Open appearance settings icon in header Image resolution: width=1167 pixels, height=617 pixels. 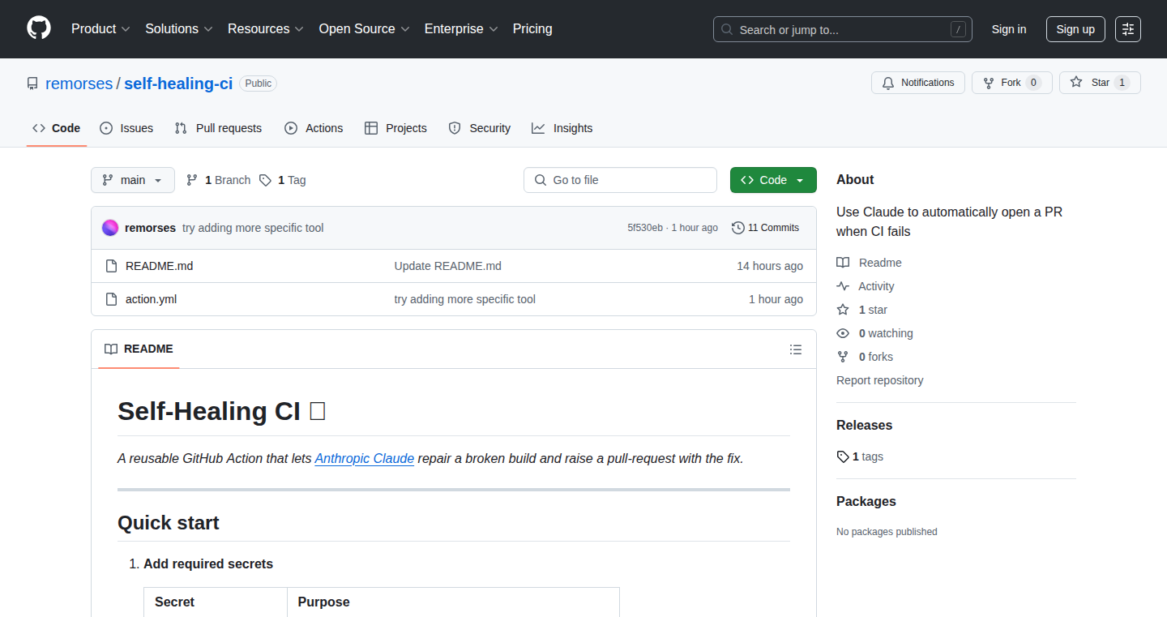click(x=1128, y=29)
